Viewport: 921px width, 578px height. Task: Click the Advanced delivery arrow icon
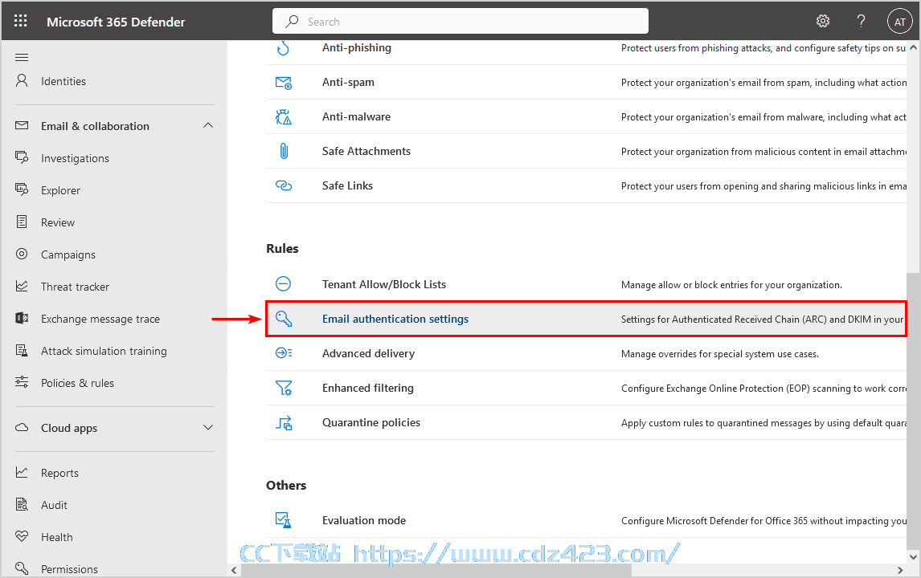tap(284, 352)
